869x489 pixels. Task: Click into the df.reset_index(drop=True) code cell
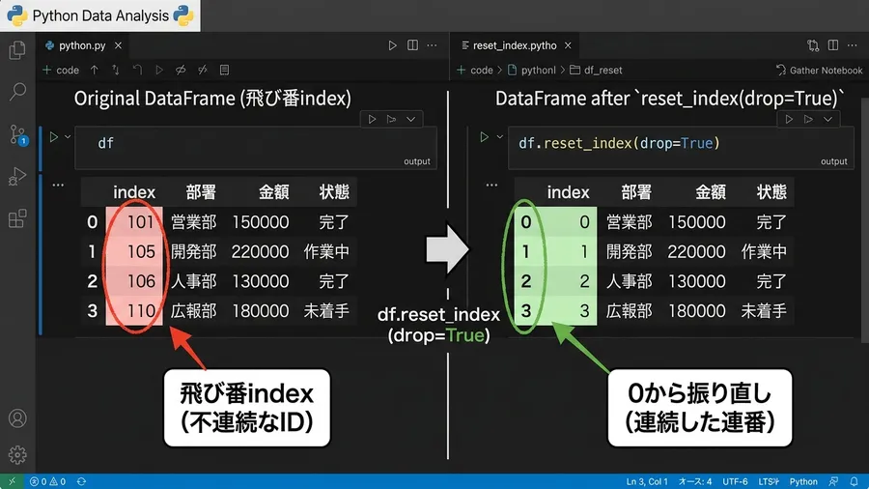[x=681, y=148]
